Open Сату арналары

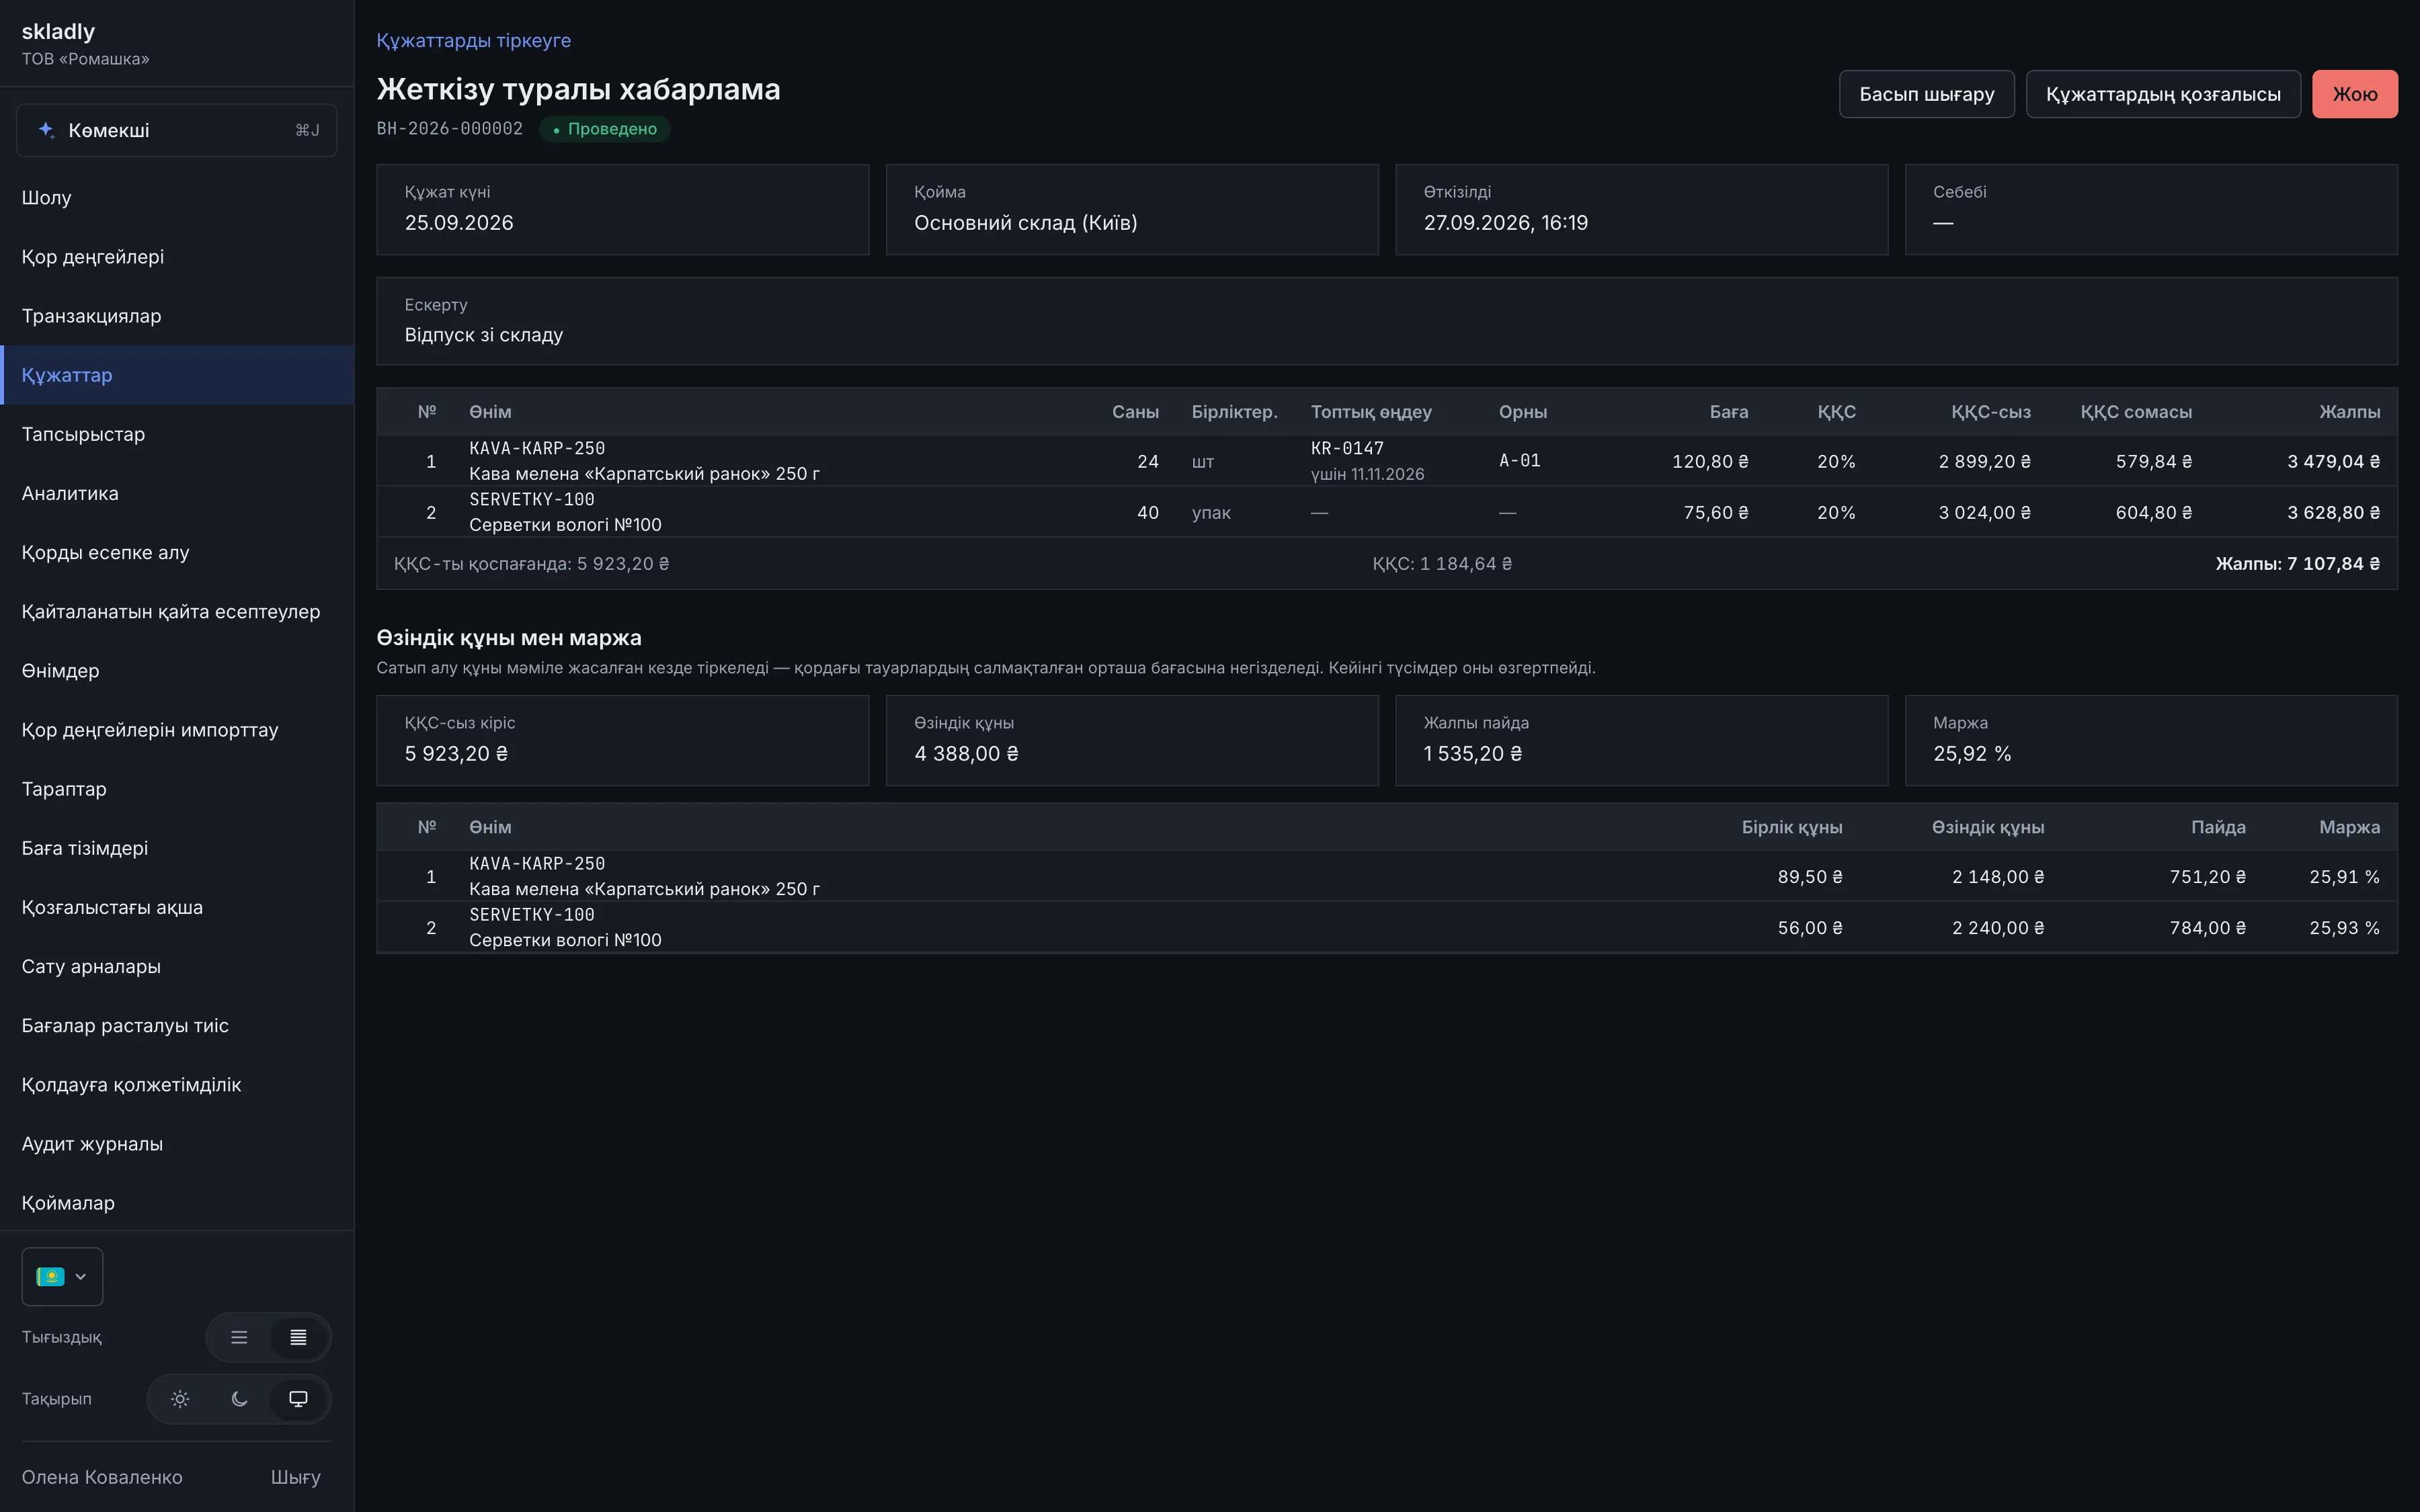pyautogui.click(x=177, y=966)
